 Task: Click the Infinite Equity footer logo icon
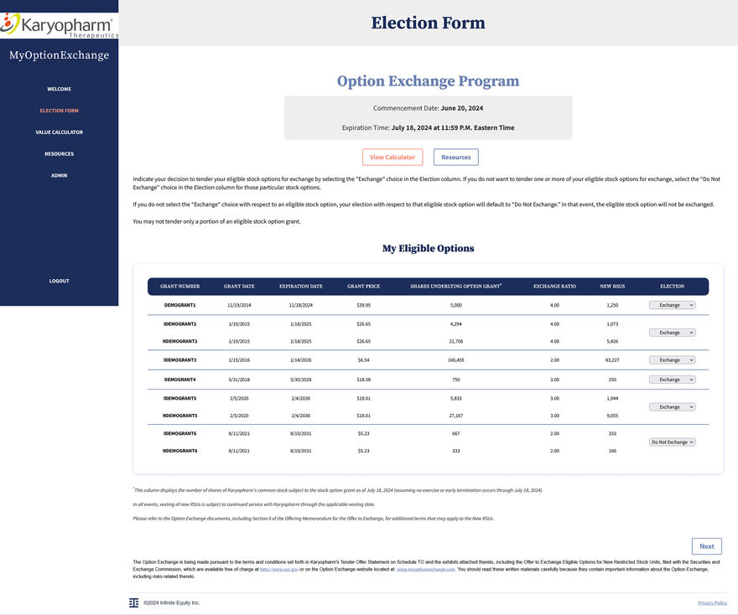click(x=134, y=602)
